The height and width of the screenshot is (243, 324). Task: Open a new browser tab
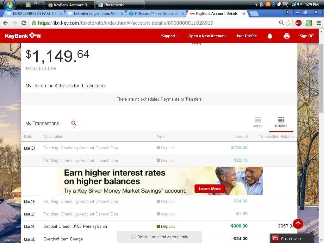[x=254, y=14]
